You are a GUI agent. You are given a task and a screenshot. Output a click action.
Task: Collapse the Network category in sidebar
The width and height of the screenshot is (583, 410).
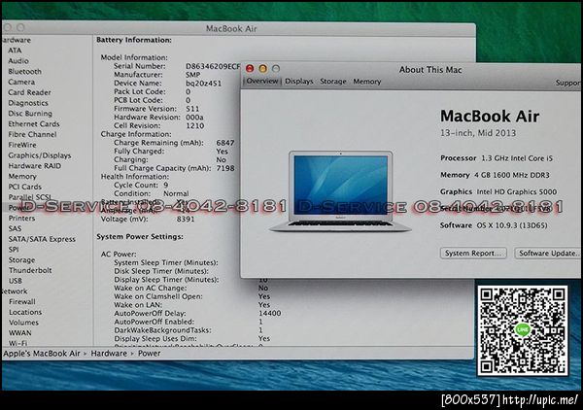[15, 291]
